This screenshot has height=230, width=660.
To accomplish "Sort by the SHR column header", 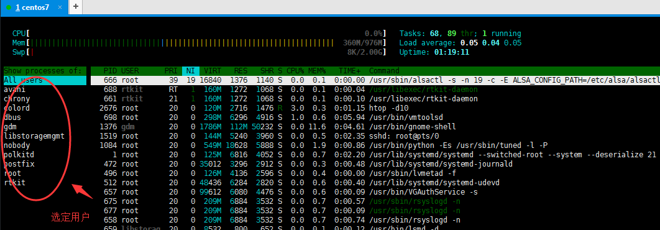I will (267, 71).
